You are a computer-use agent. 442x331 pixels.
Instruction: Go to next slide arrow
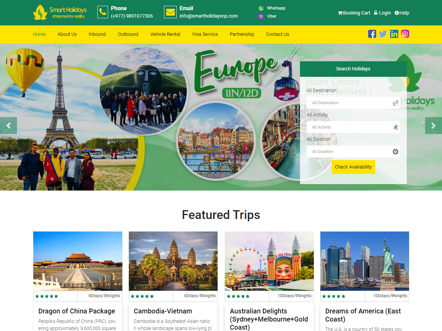click(434, 126)
